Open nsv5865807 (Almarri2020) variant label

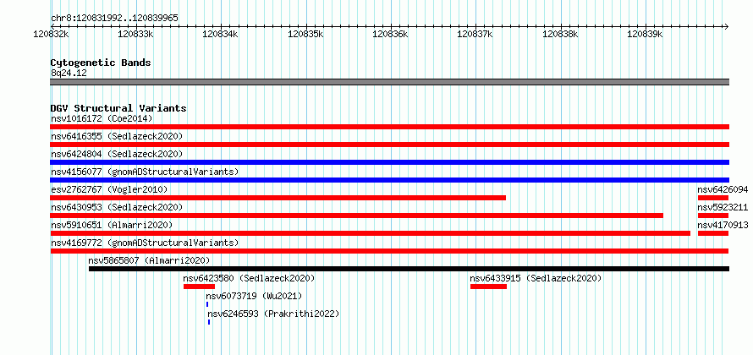[149, 260]
